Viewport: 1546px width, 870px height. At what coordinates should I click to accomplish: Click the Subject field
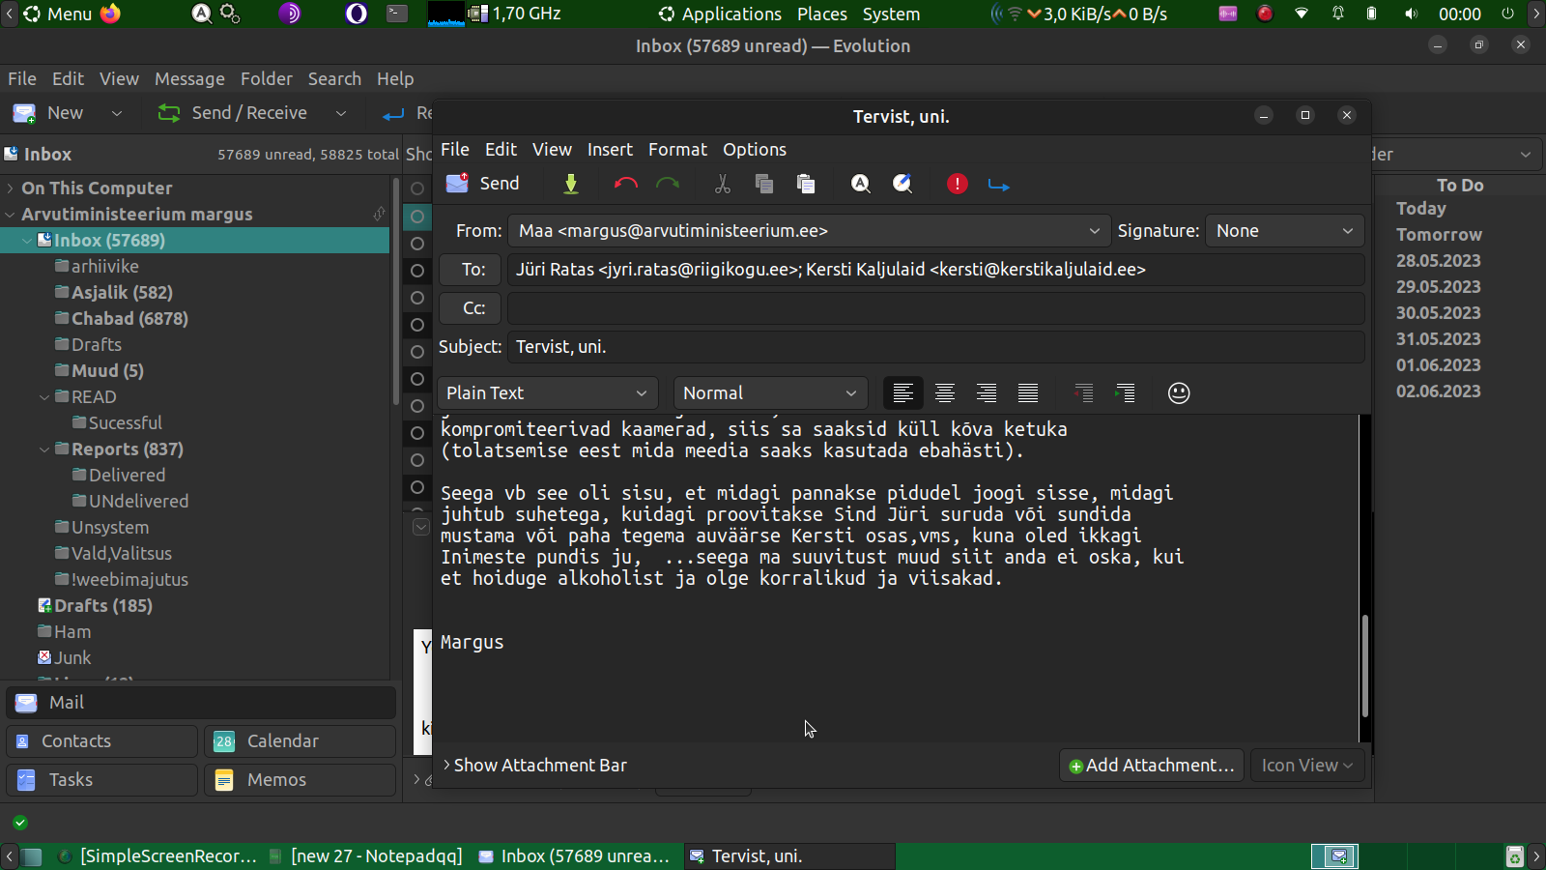tap(936, 347)
